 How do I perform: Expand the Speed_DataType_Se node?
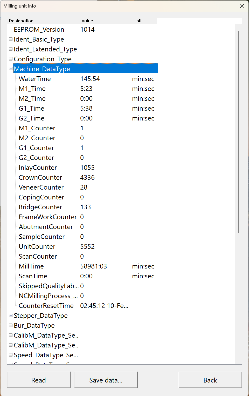pos(11,355)
